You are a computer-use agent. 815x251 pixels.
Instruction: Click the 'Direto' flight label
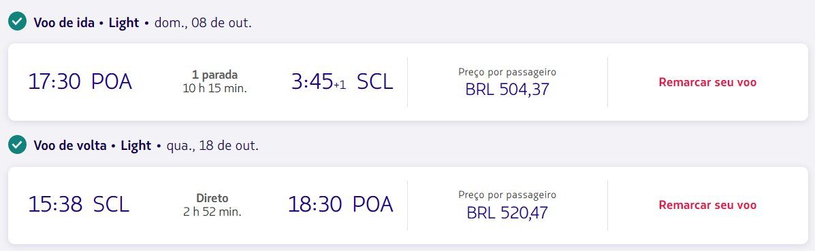tap(212, 198)
